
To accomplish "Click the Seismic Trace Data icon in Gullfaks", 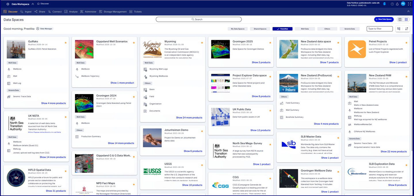I will point(9,96).
